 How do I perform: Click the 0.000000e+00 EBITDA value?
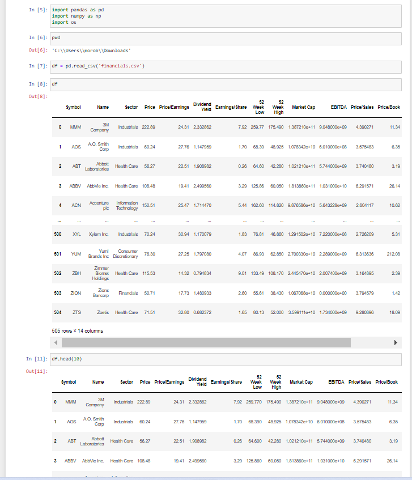(333, 293)
